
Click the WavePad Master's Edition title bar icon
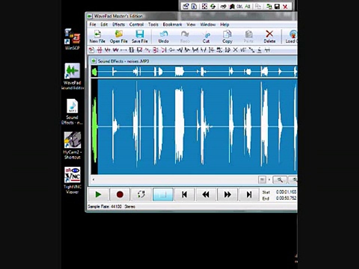point(89,16)
